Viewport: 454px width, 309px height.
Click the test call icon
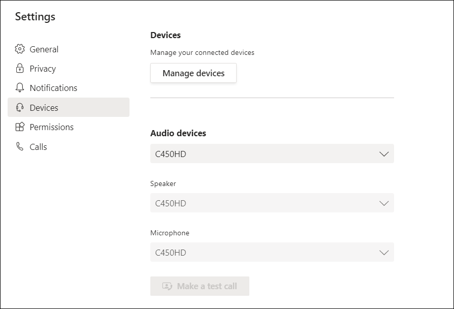[168, 286]
